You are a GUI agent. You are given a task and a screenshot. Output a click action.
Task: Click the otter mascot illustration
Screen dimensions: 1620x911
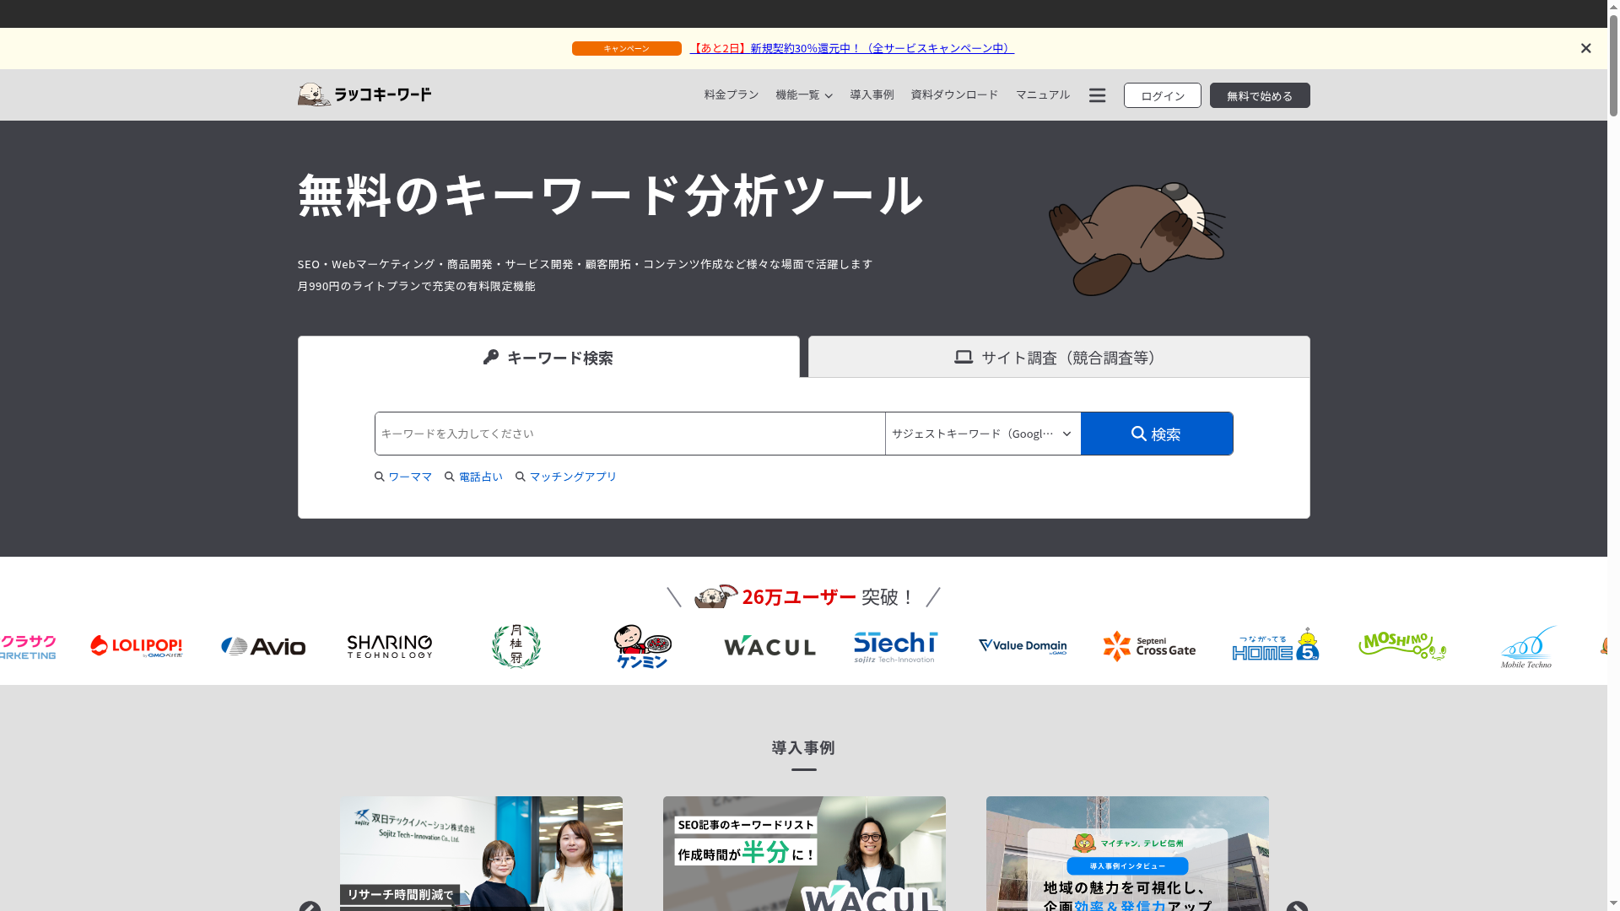pos(1137,239)
